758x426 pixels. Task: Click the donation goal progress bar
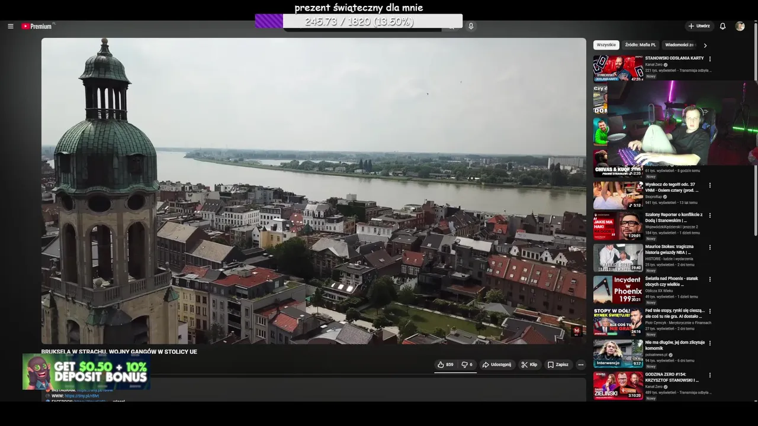click(x=359, y=21)
